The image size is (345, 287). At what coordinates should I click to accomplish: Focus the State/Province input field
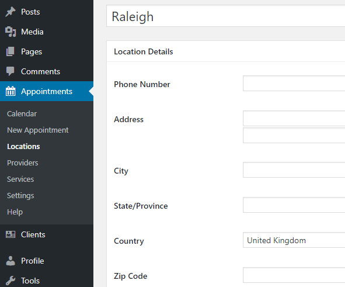pyautogui.click(x=294, y=205)
